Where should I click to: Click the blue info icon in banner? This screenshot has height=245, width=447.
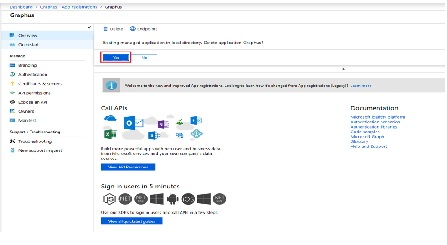click(111, 86)
